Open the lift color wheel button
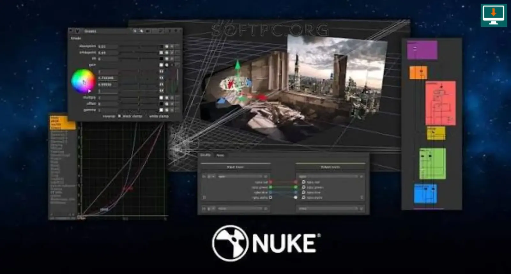The height and width of the screenshot is (274, 511). coord(166,58)
